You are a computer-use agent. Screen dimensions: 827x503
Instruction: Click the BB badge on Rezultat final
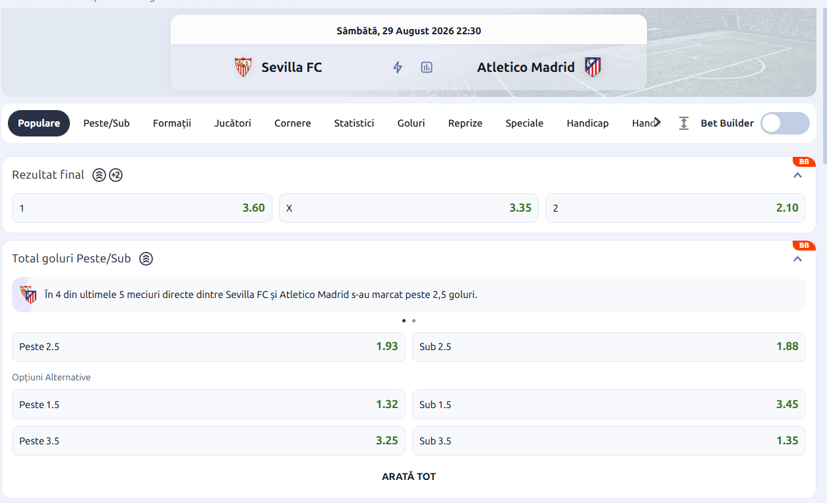click(804, 162)
